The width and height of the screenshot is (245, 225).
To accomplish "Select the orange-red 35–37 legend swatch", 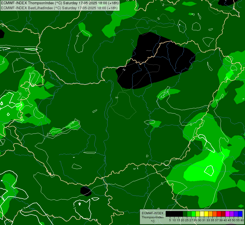I will [x=215, y=214].
